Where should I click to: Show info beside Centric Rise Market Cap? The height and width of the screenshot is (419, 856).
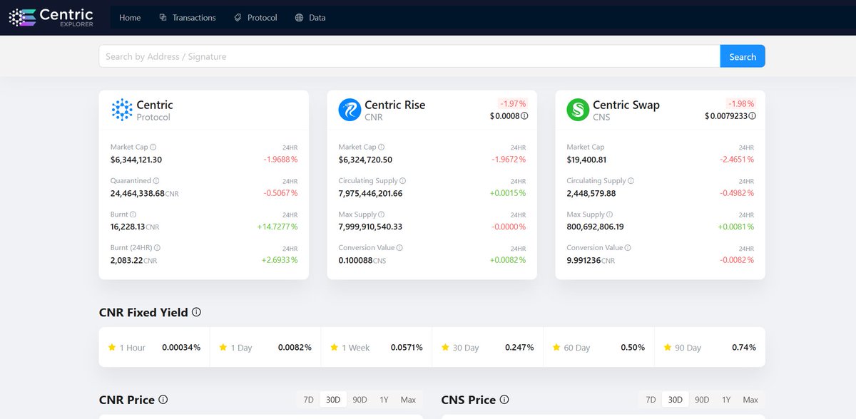(x=382, y=148)
